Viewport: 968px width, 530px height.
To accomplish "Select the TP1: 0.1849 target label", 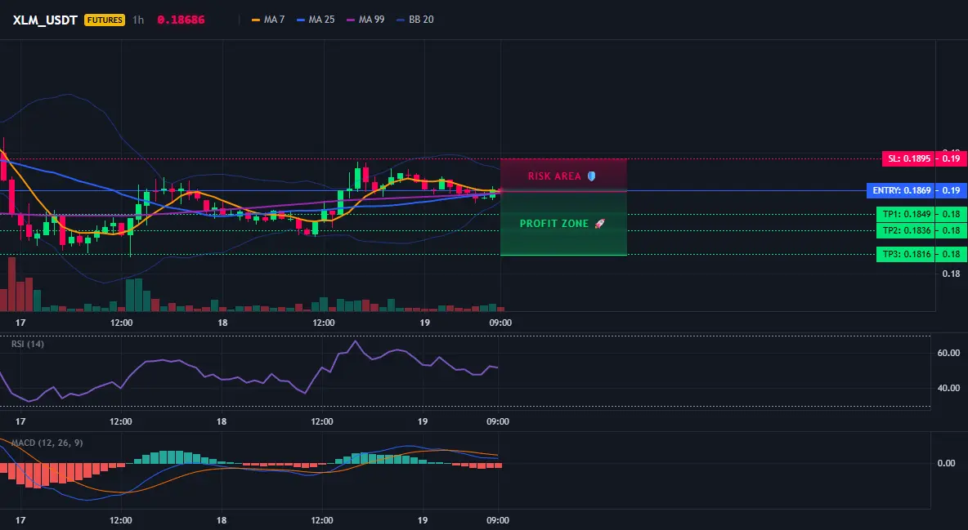I will click(x=906, y=214).
